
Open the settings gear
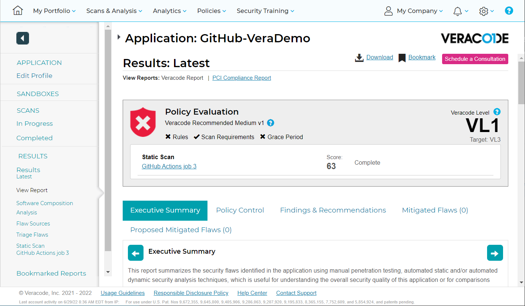[483, 11]
